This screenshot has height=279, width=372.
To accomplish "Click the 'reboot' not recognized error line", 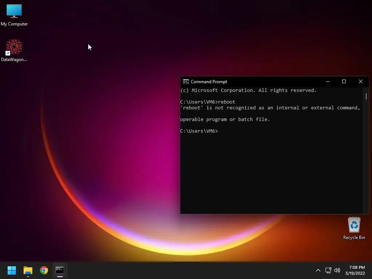I will (270, 108).
